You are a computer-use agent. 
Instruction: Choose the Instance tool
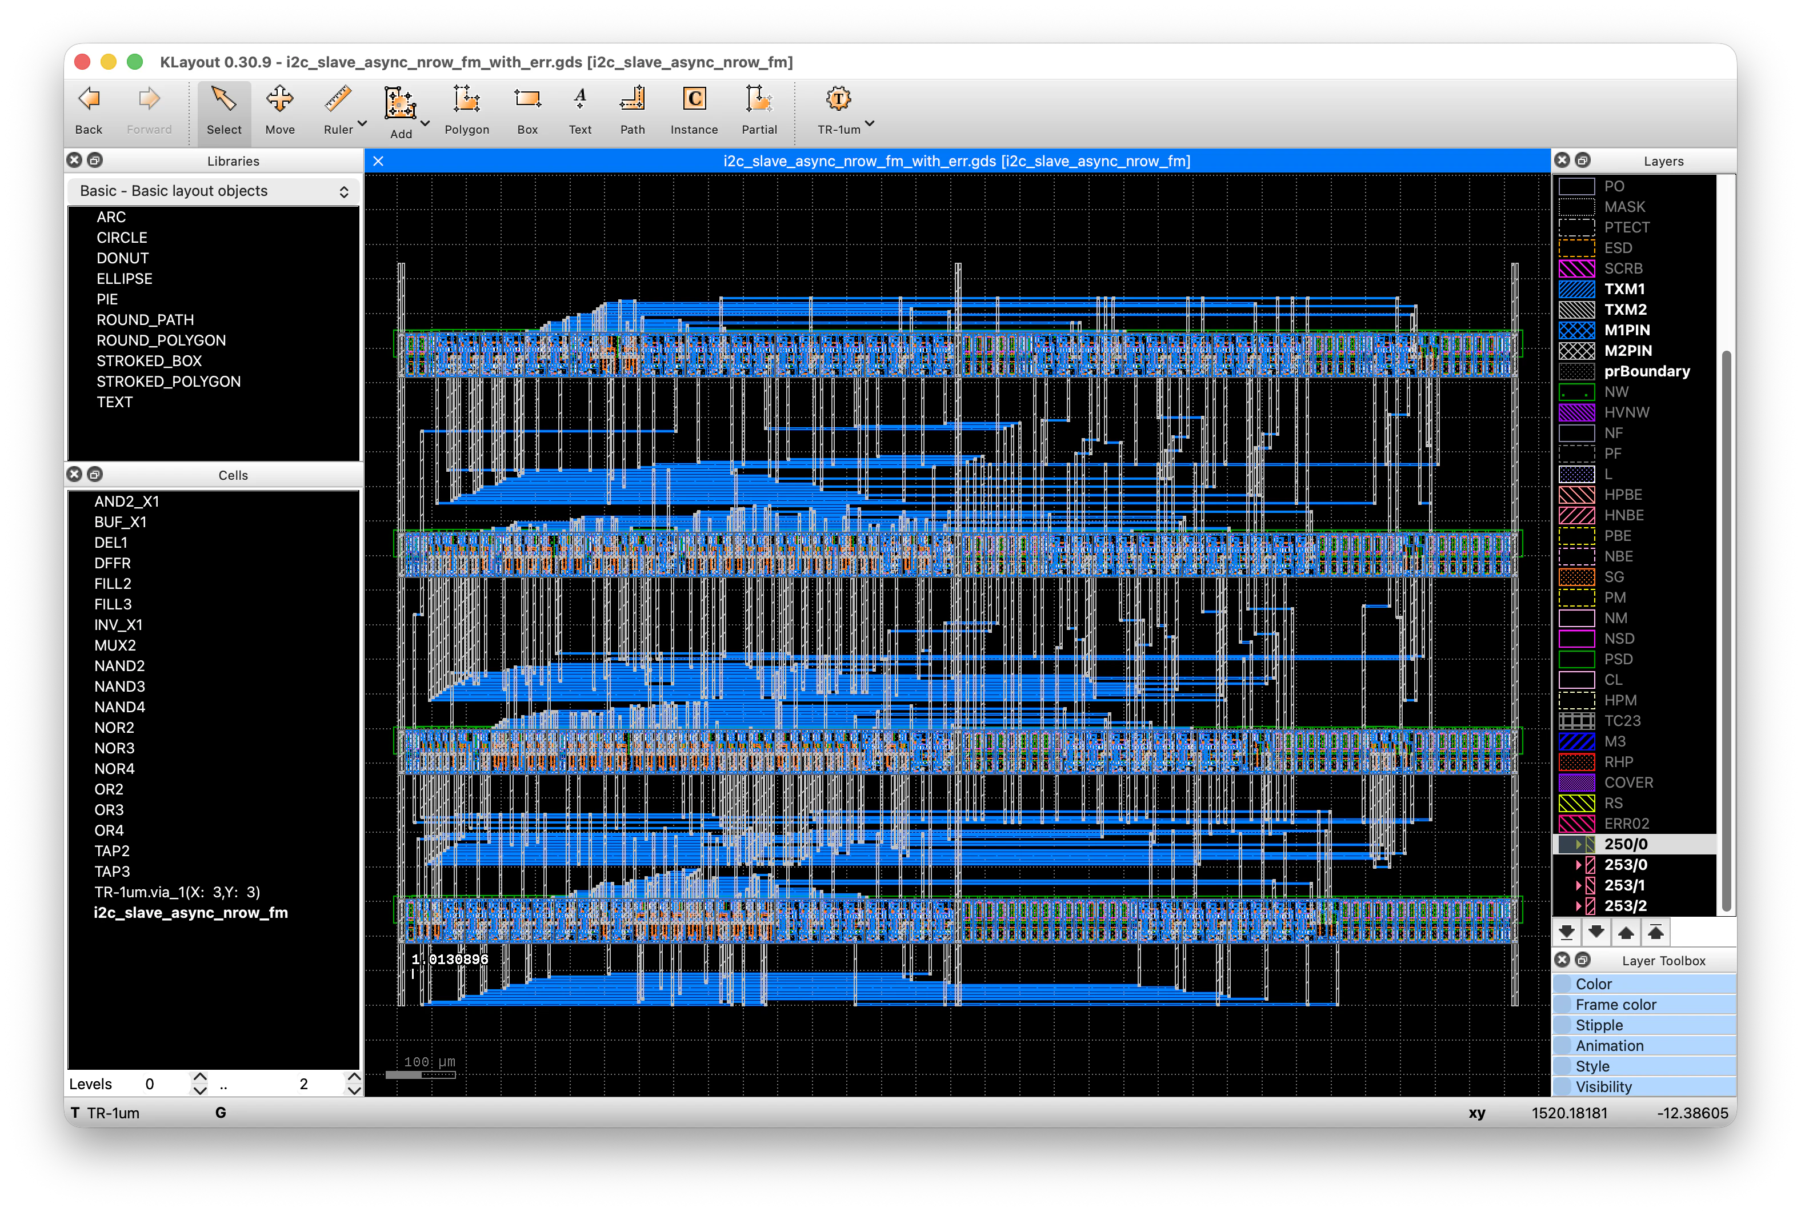pyautogui.click(x=694, y=111)
